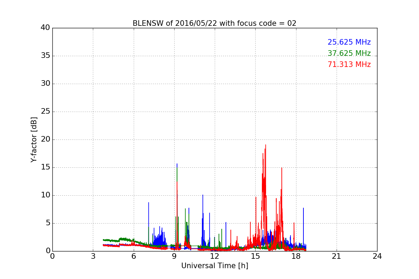This screenshot has width=419, height=279.
Task: Click the x-axis tick label '9'
Action: pyautogui.click(x=174, y=256)
